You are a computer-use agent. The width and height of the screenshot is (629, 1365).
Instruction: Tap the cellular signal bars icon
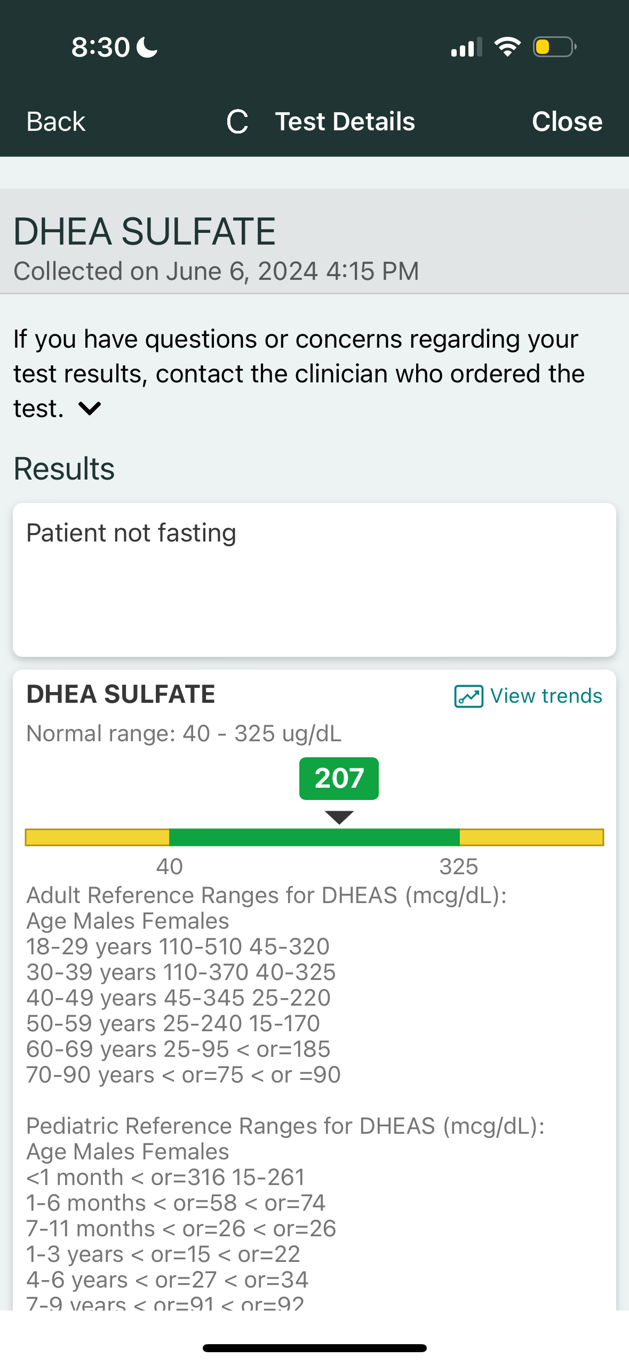pos(466,48)
